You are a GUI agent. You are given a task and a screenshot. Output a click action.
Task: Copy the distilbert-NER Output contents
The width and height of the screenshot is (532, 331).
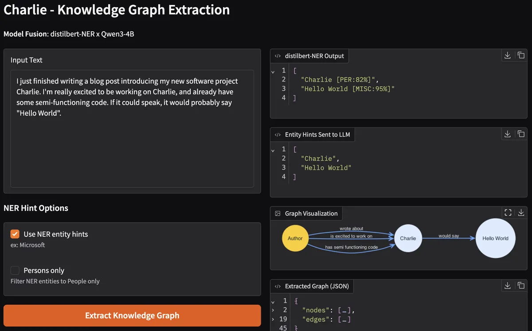(521, 55)
